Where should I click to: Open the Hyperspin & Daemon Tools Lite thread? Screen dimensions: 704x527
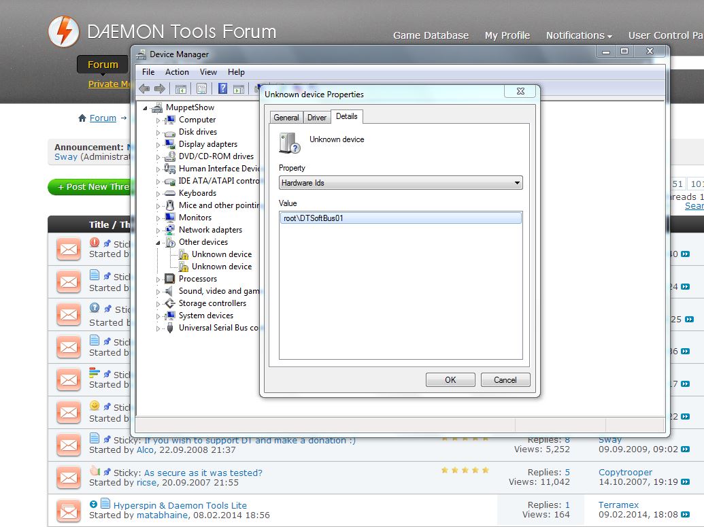pyautogui.click(x=180, y=505)
